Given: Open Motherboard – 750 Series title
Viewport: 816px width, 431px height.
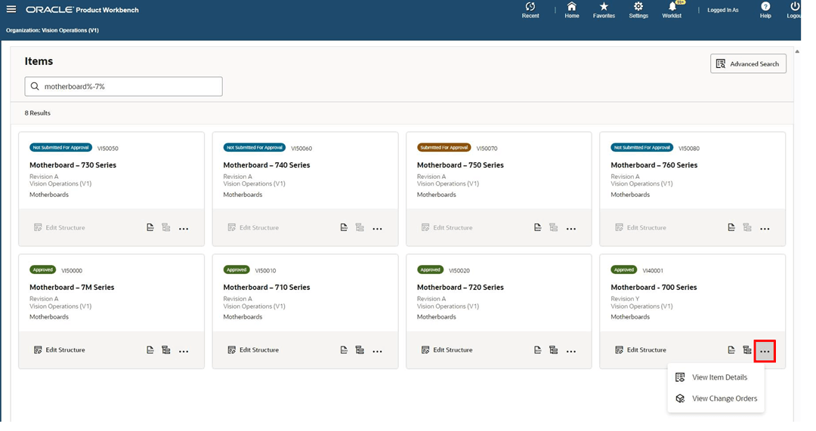Looking at the screenshot, I should click(x=460, y=165).
